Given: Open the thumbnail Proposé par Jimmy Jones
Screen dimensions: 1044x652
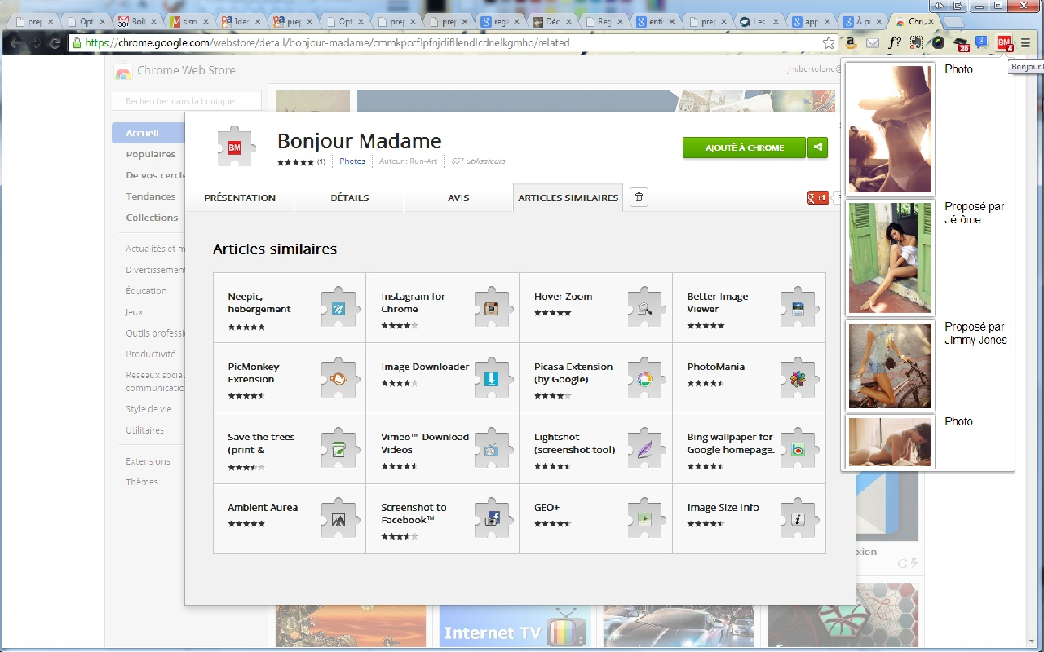Looking at the screenshot, I should point(890,365).
